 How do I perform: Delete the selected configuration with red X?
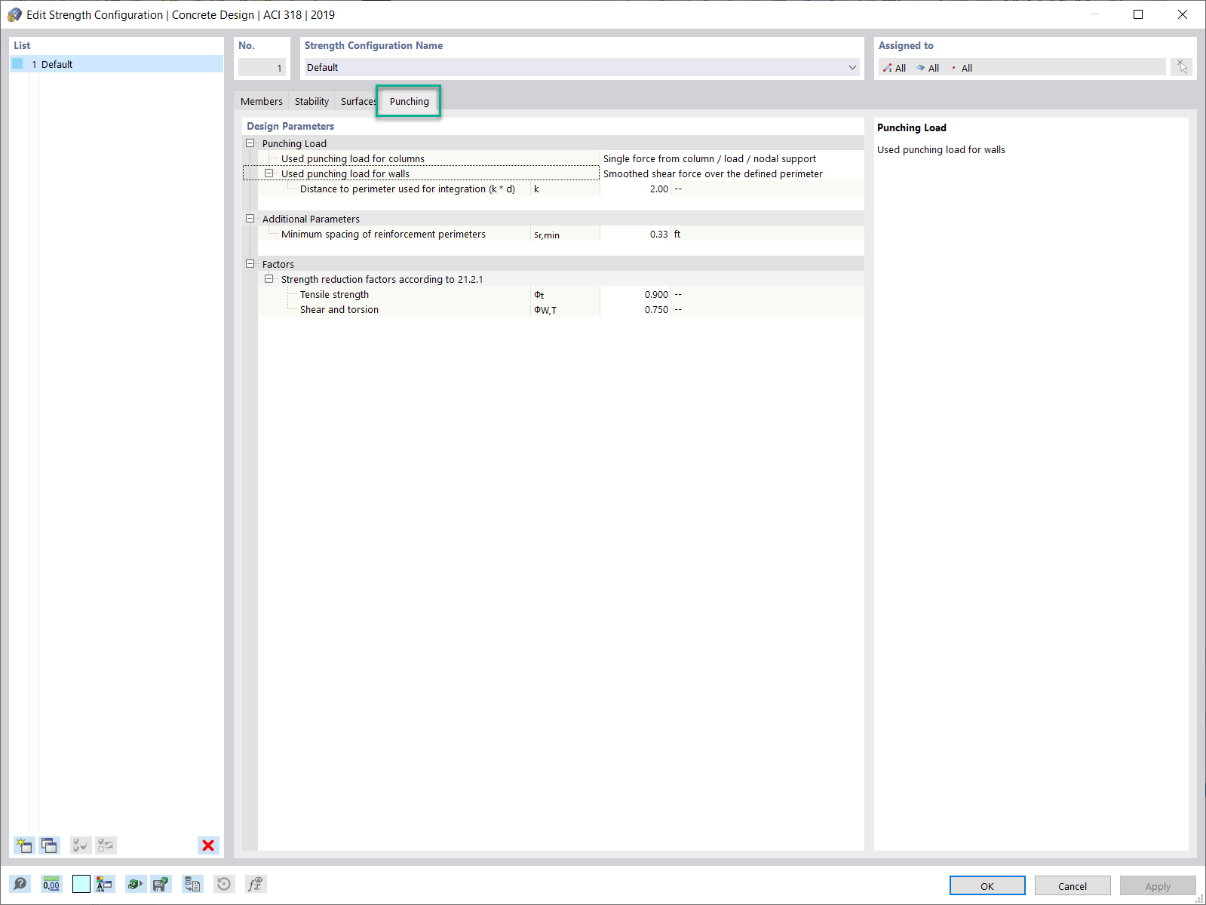coord(208,845)
